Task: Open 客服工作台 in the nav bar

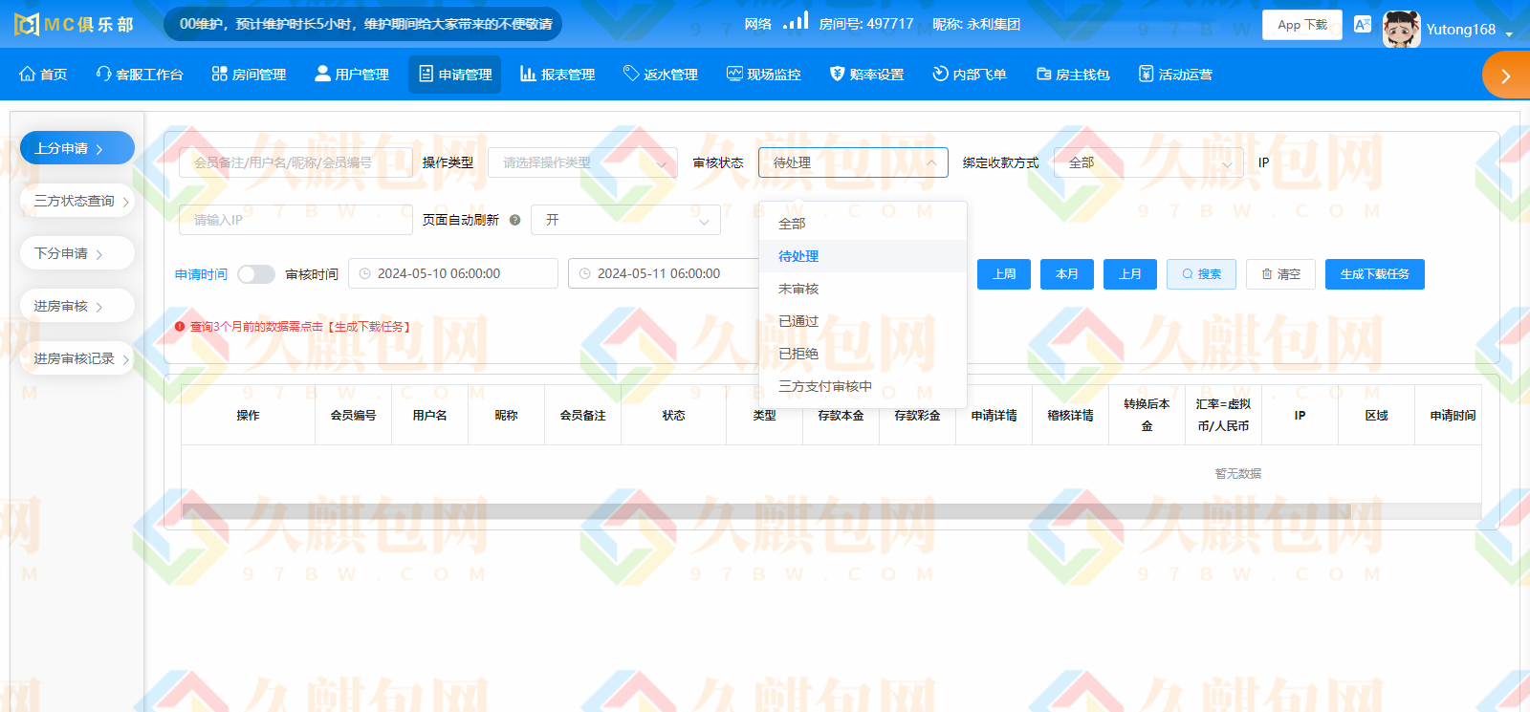Action: (x=140, y=75)
